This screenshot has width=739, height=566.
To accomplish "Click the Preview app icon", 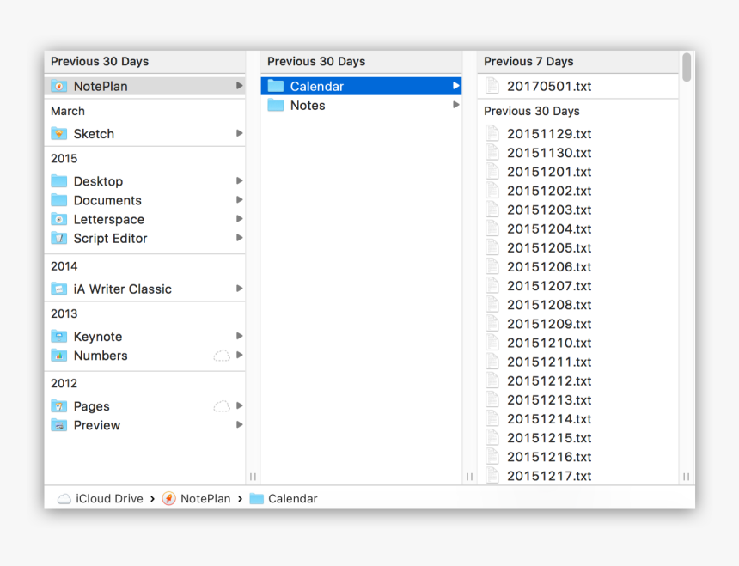I will click(59, 425).
